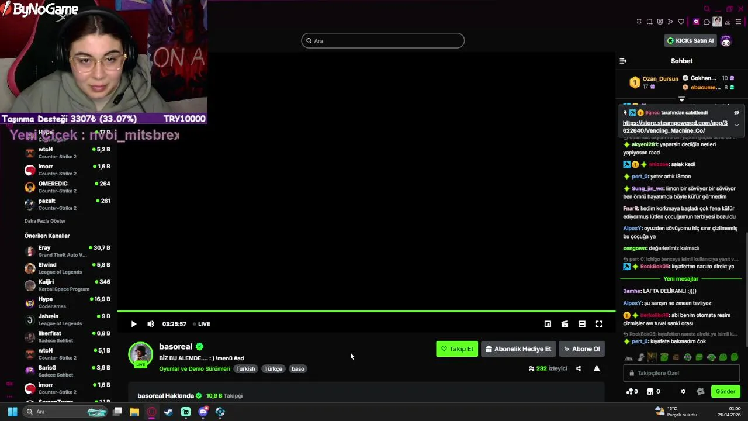748x421 pixels.
Task: Open the user profile panda avatar
Action: point(726,40)
